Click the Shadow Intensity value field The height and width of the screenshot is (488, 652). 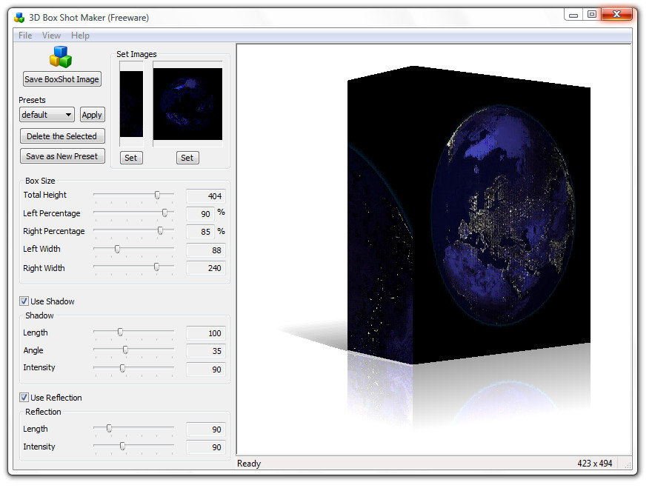pos(206,369)
